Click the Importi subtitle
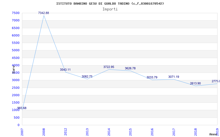Screen dimensions: 220x137 [x=110, y=9]
